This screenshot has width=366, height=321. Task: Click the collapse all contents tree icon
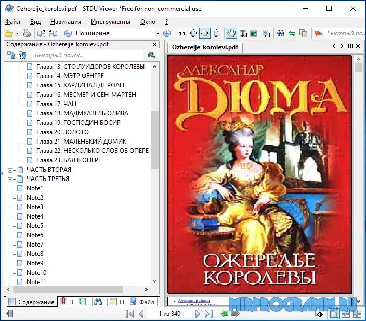pos(23,55)
